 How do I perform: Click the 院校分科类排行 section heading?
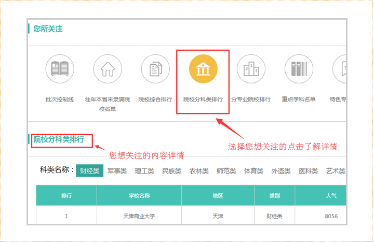pos(59,139)
